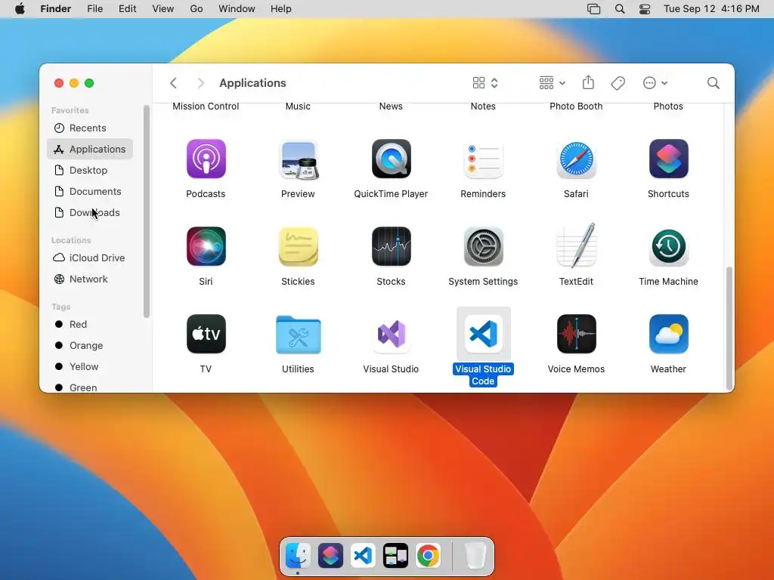Viewport: 774px width, 580px height.
Task: Select the Orange tag
Action: pyautogui.click(x=90, y=345)
